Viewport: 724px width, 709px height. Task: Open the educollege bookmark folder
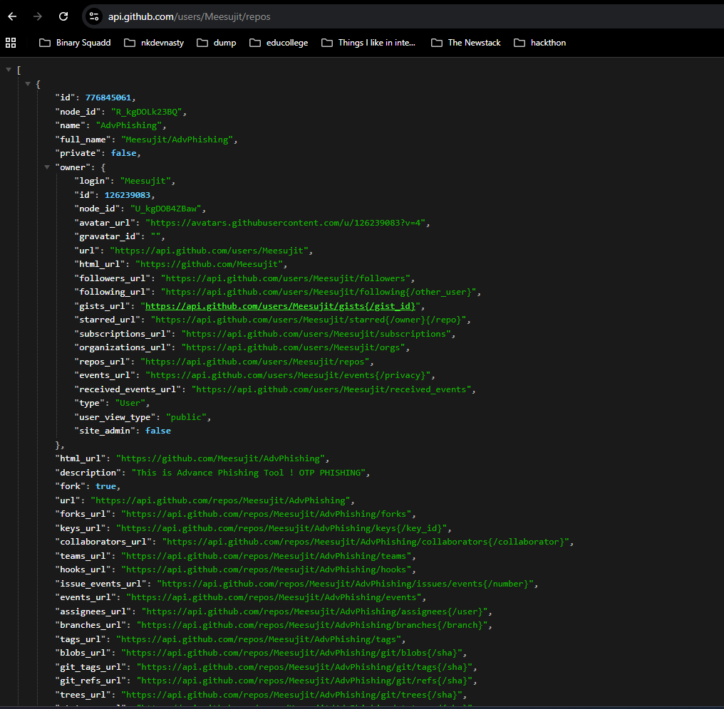(279, 43)
